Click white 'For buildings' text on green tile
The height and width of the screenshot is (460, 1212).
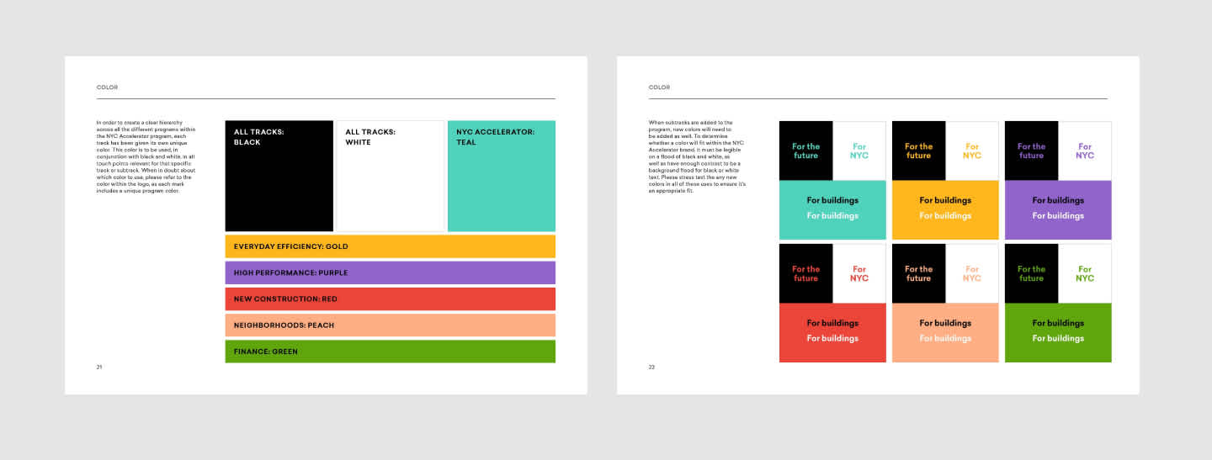click(1058, 338)
